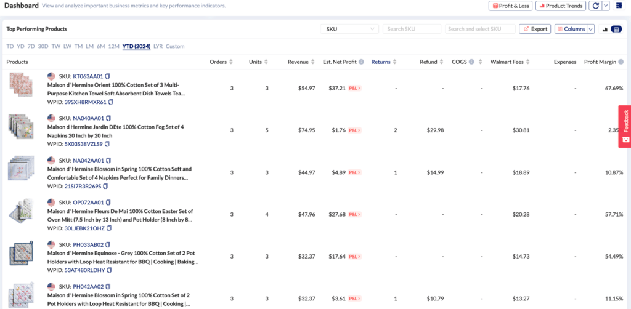Select the TD date range tab
The image size is (631, 309).
pyautogui.click(x=10, y=46)
